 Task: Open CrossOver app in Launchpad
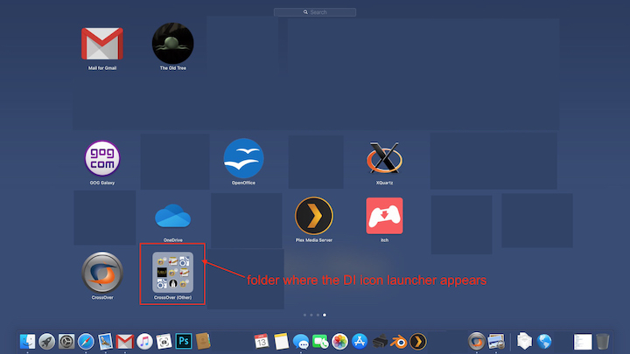click(102, 273)
